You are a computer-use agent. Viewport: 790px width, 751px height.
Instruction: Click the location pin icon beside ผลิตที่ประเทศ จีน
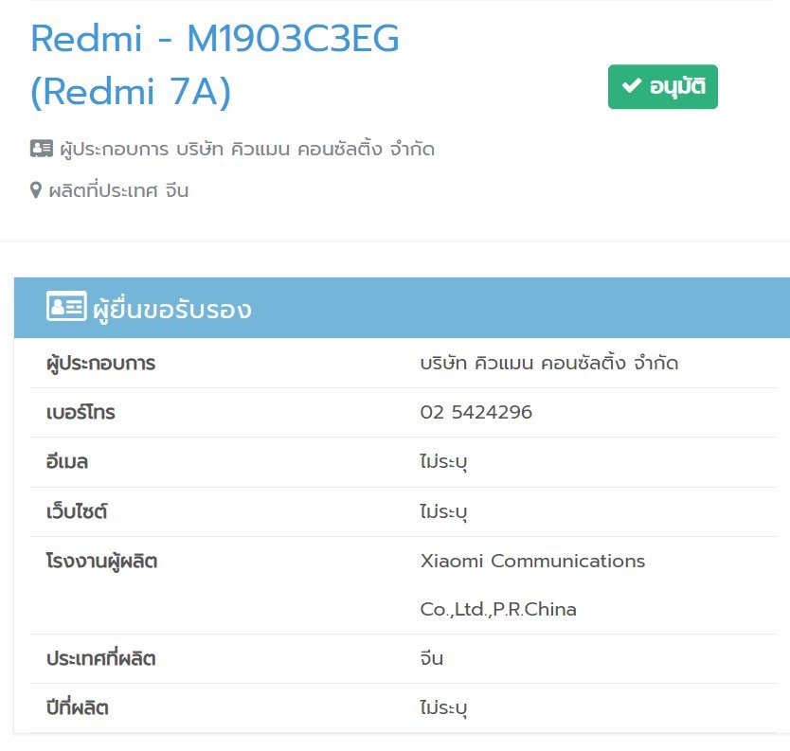point(36,190)
